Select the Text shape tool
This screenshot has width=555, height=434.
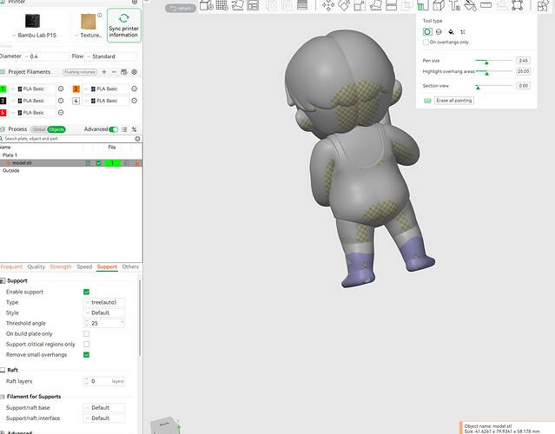[x=454, y=5]
